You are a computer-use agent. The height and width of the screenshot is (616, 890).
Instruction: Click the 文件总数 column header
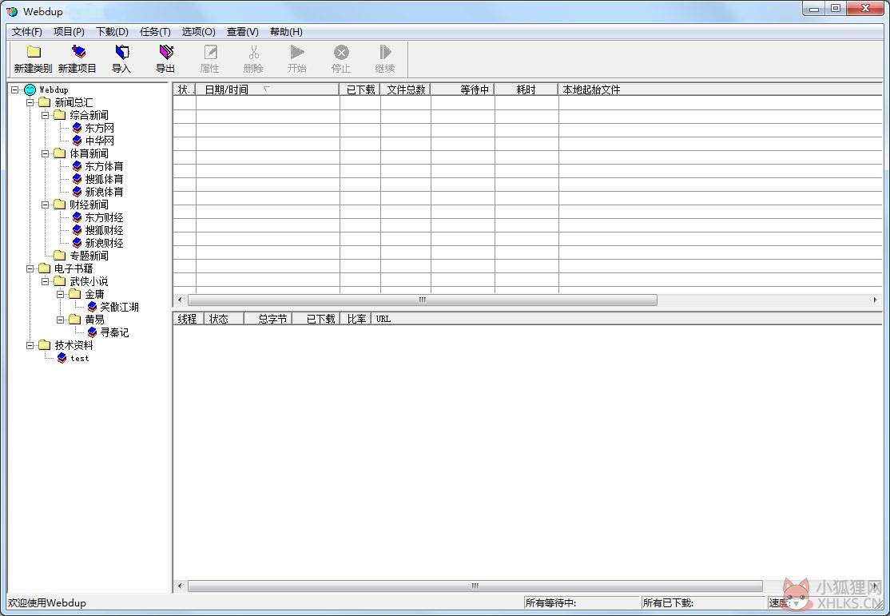(406, 89)
